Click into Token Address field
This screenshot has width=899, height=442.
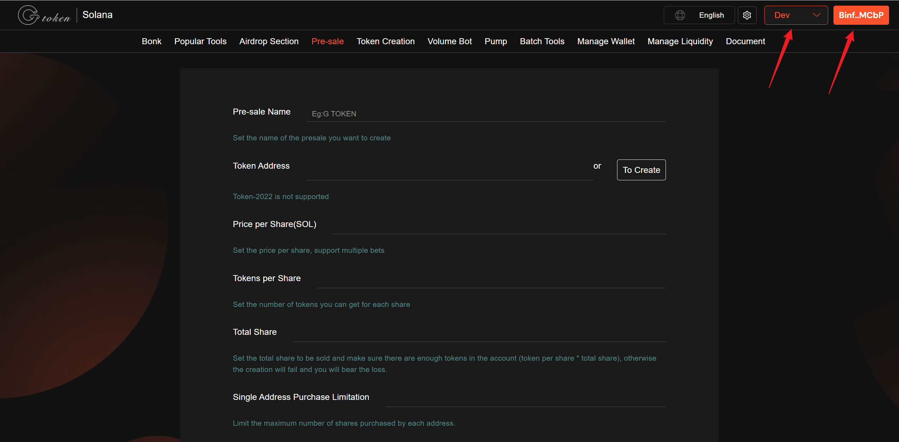448,172
